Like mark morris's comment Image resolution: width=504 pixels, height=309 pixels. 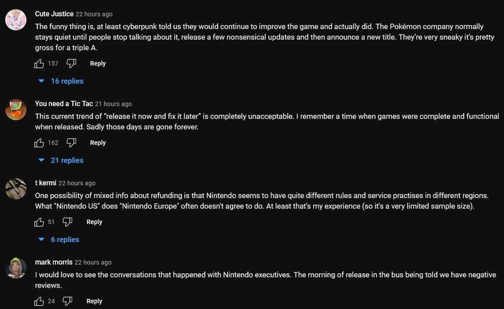(39, 301)
